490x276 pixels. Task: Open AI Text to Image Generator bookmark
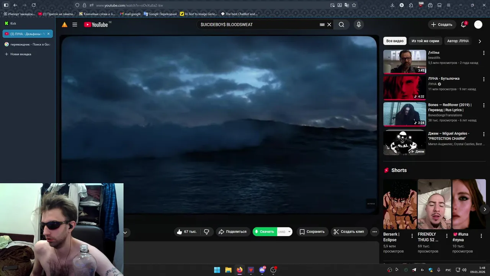coord(198,14)
